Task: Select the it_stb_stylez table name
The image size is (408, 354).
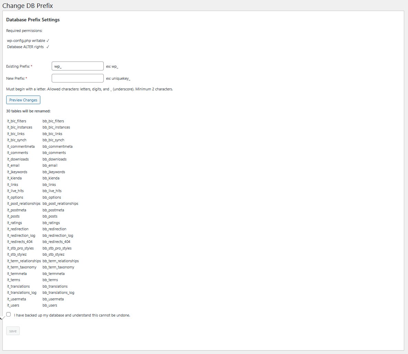Action: tap(17, 254)
